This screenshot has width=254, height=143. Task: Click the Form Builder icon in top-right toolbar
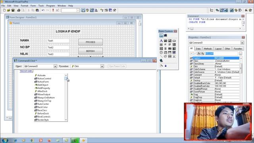[x=246, y=10]
